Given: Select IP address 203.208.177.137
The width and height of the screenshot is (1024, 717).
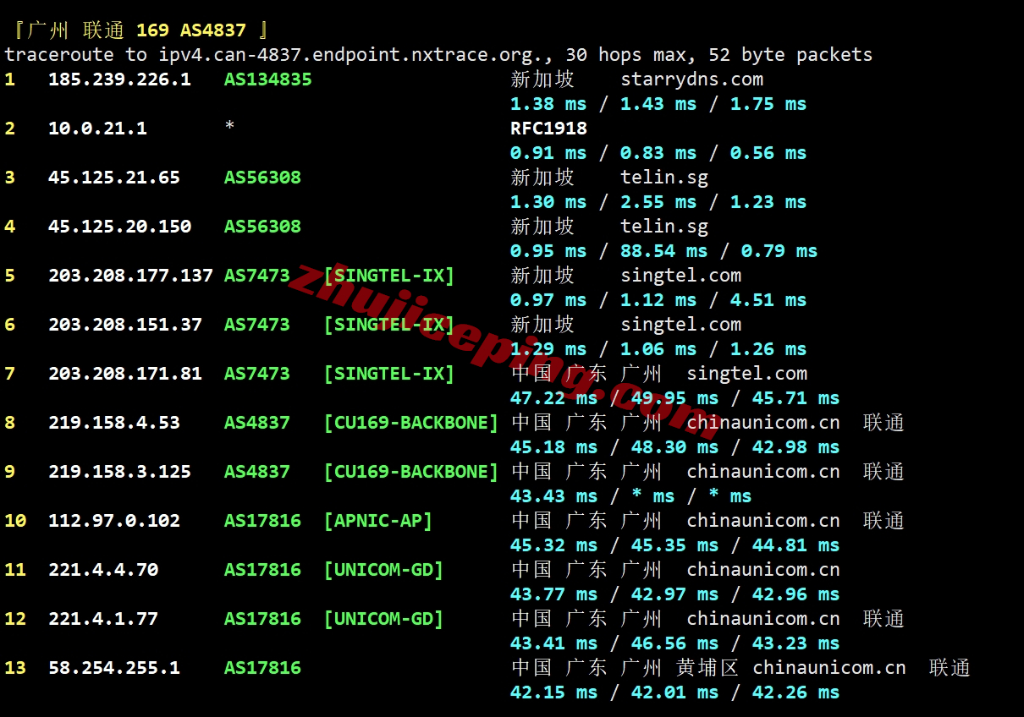Looking at the screenshot, I should point(130,276).
